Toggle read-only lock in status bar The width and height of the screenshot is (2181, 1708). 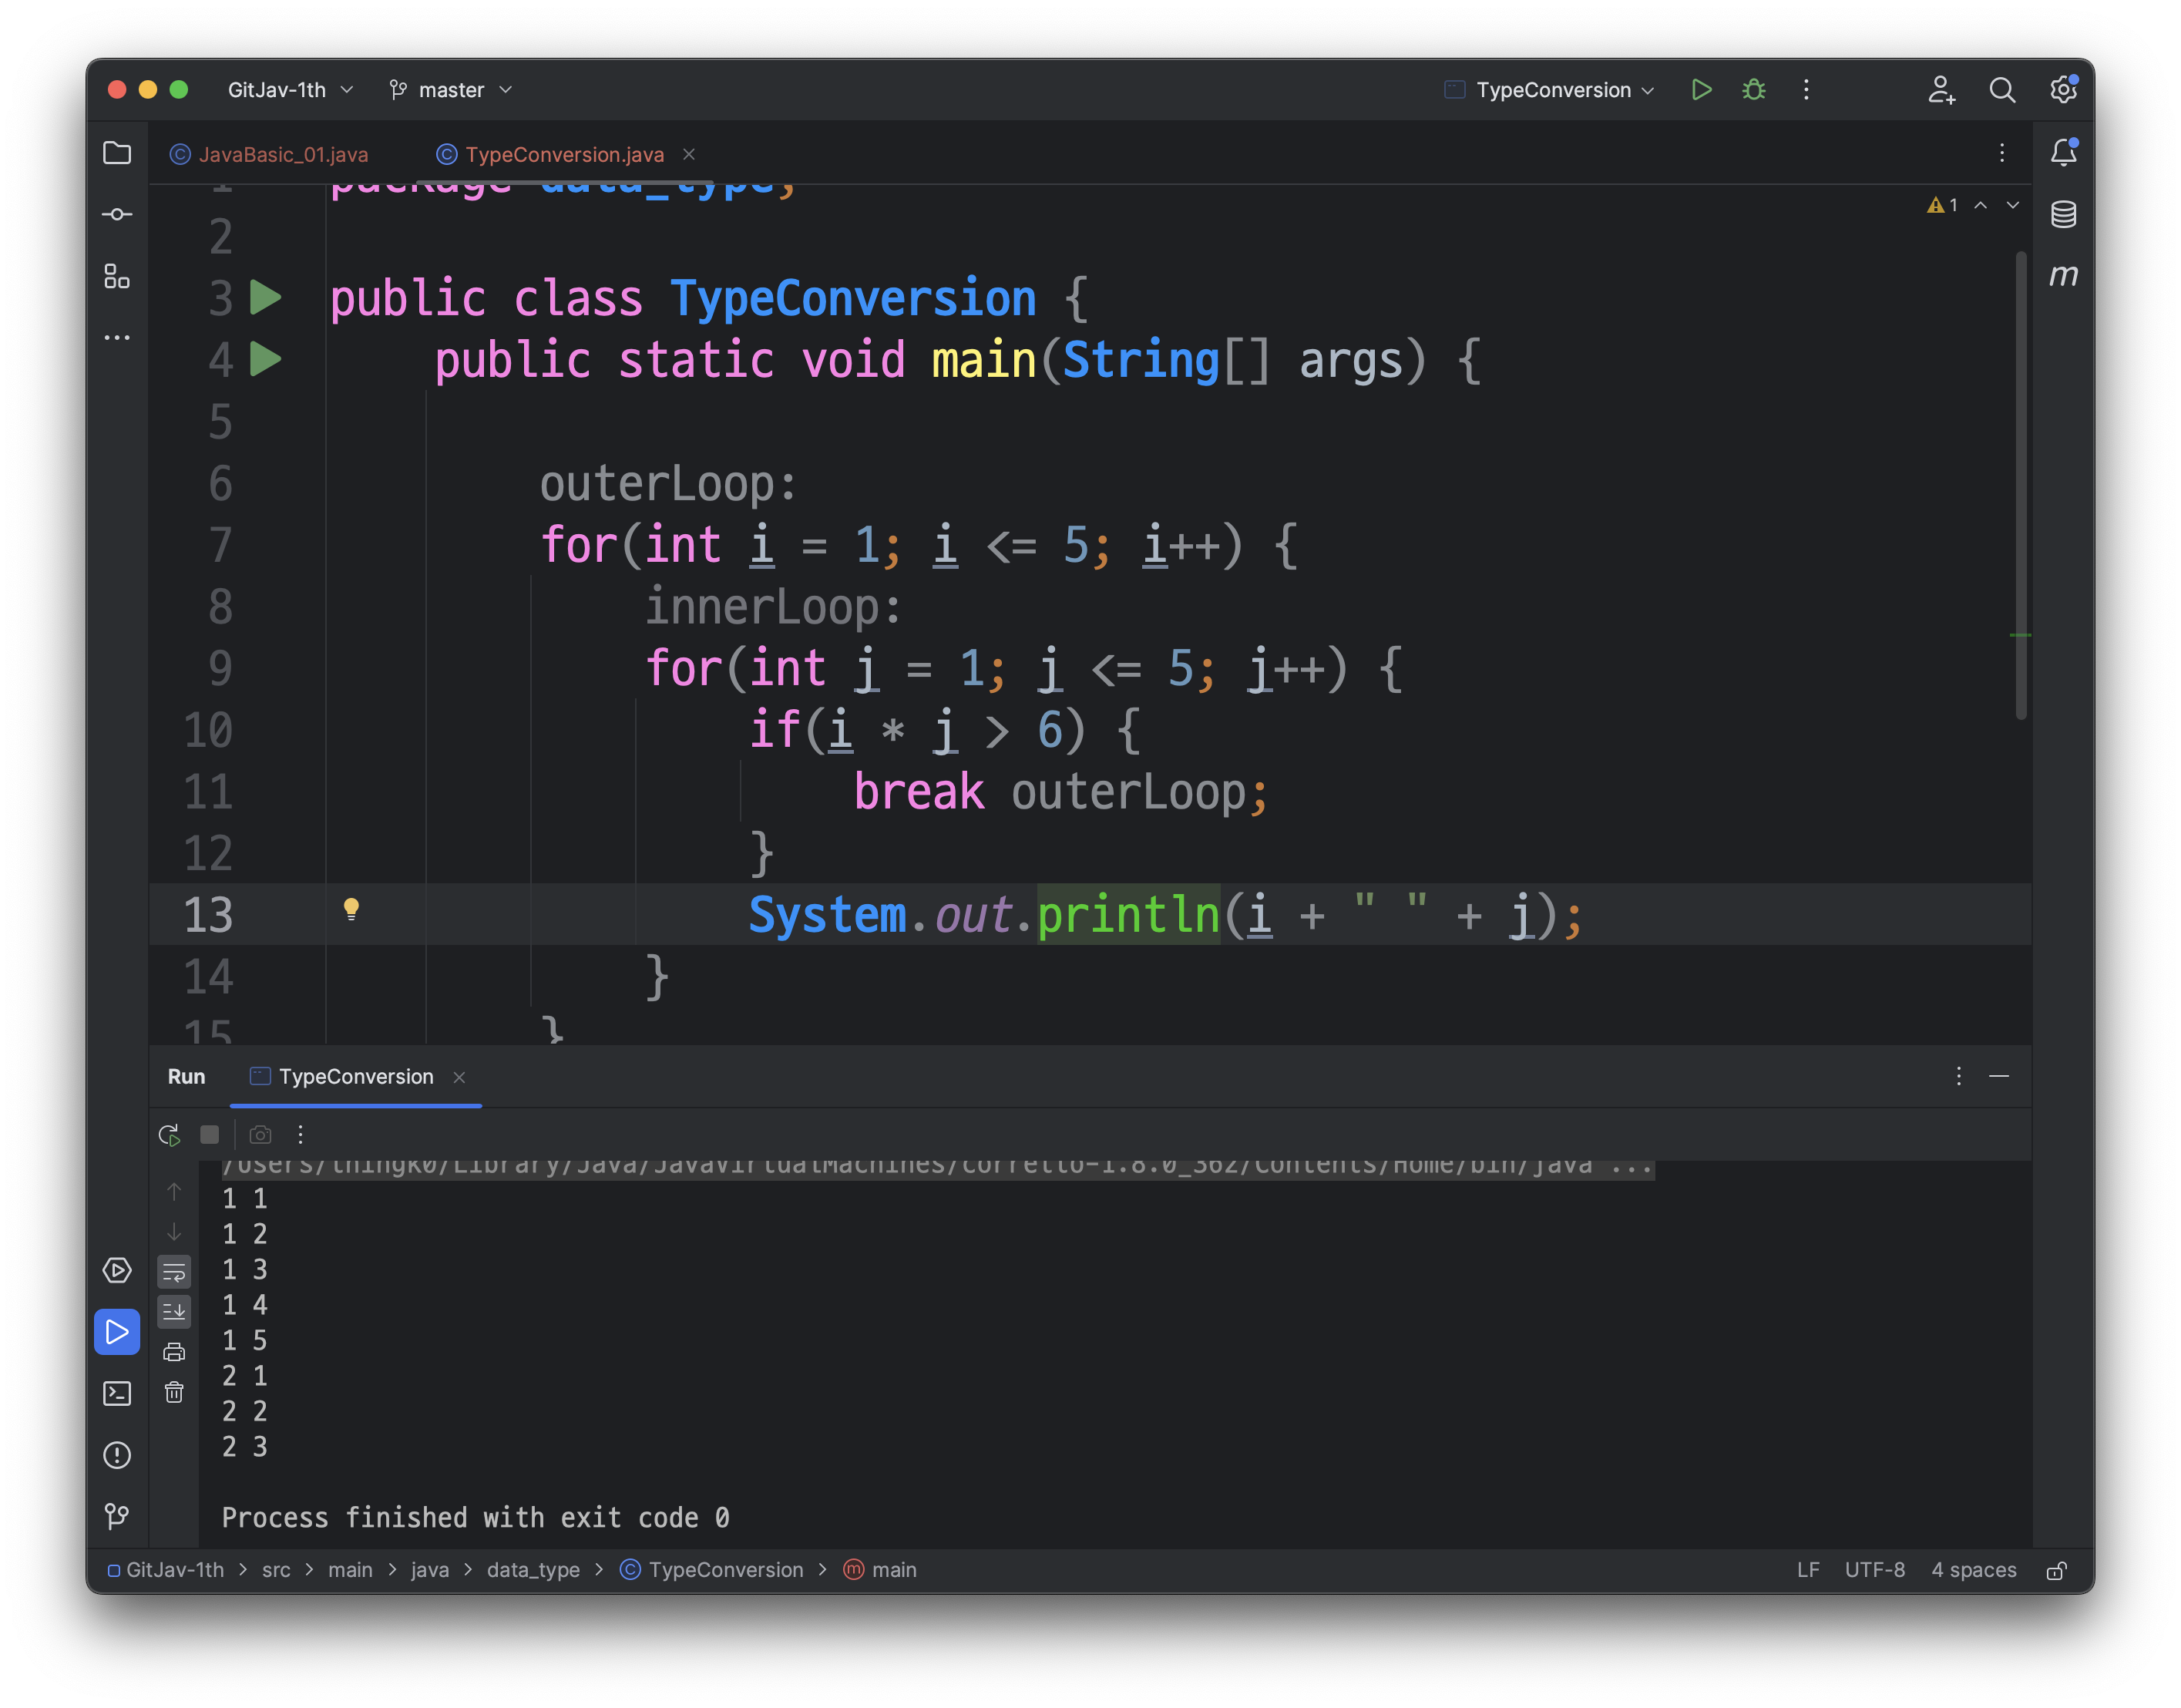pos(2056,1570)
